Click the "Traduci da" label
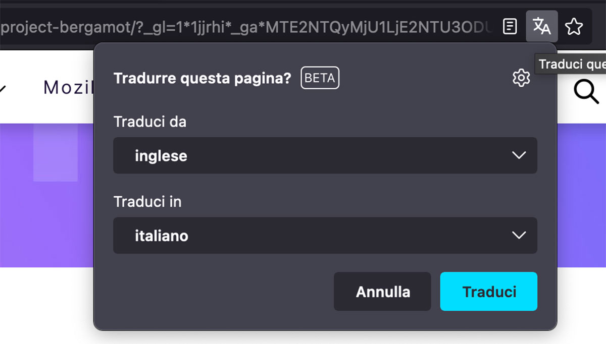 tap(150, 122)
